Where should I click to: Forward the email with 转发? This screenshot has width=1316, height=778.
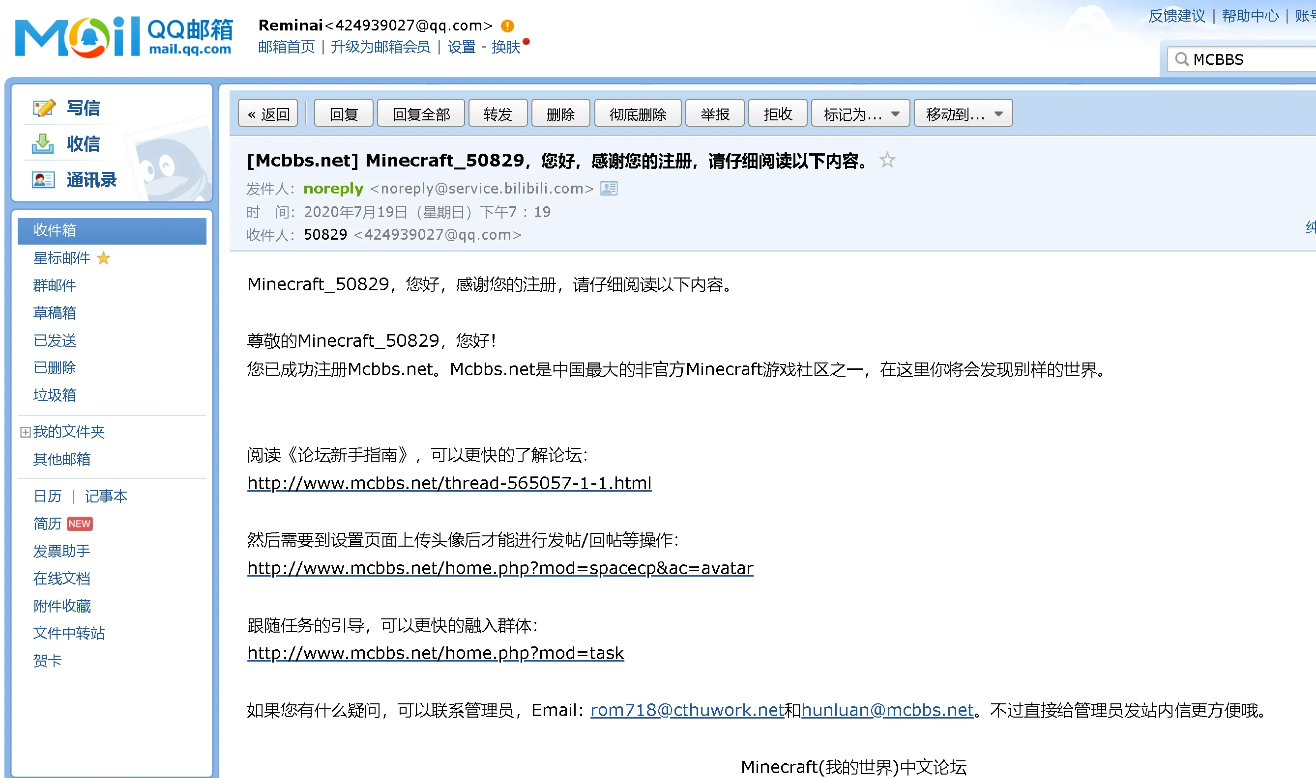(498, 113)
